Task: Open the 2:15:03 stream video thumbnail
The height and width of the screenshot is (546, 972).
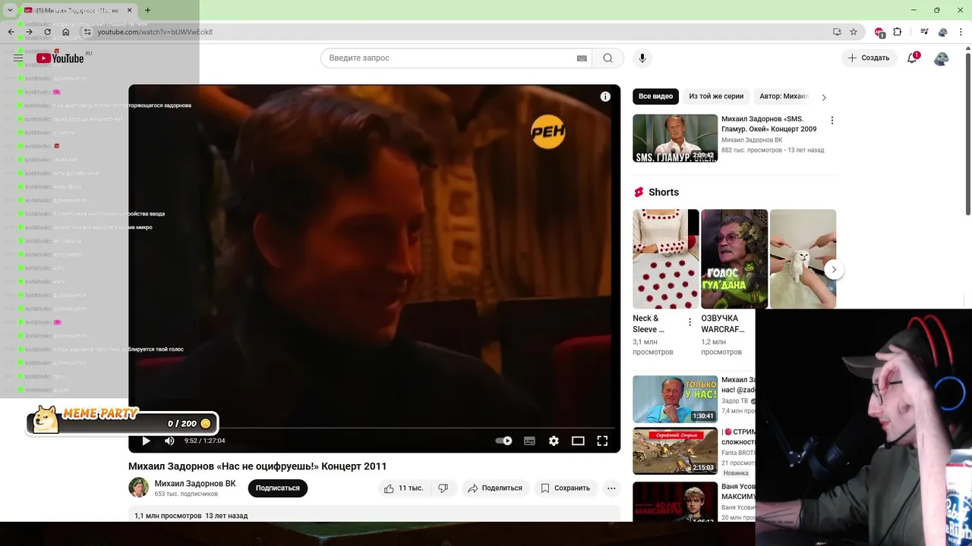Action: (x=675, y=451)
